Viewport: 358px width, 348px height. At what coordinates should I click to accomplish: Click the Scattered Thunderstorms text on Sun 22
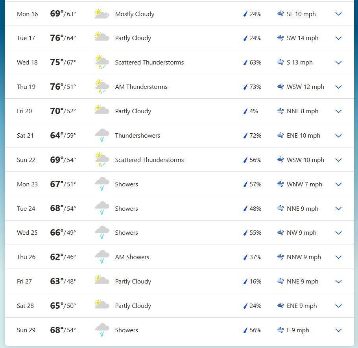pyautogui.click(x=149, y=160)
